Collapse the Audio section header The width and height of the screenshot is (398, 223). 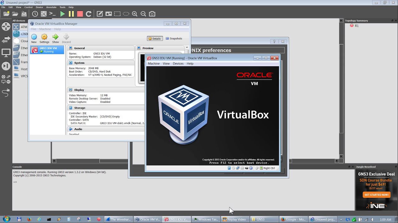coord(106,129)
